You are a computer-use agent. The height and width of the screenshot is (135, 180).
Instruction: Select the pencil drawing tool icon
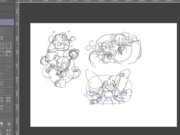click(x=2, y=30)
